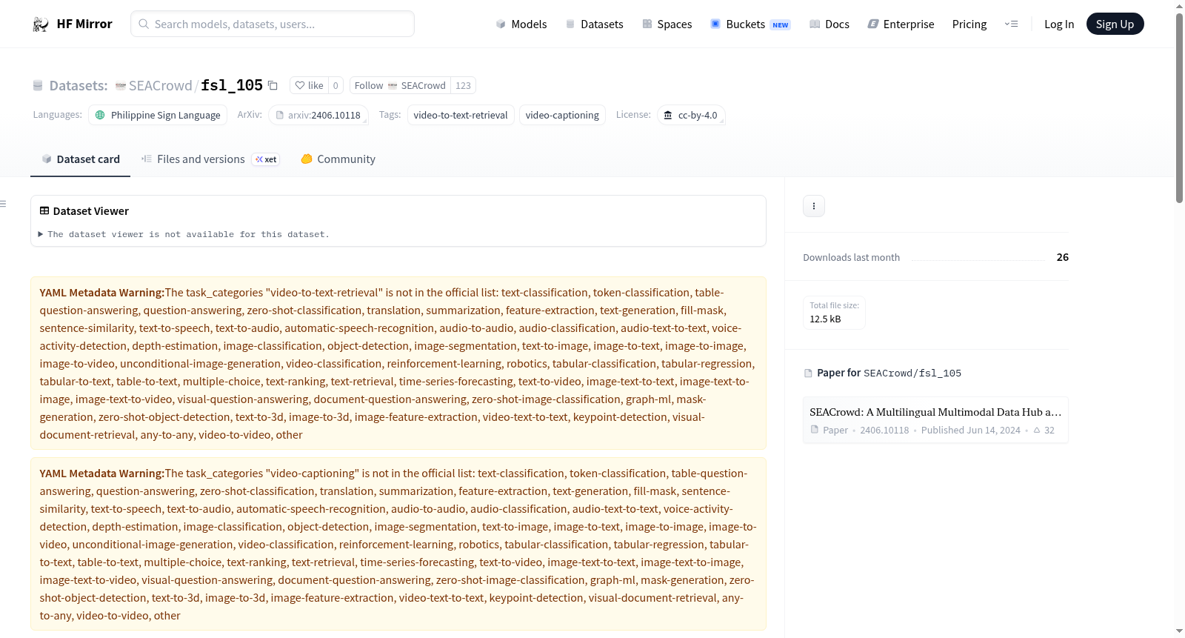Click the Sign Up button
Screen dimensions: 1185x638
(1115, 24)
